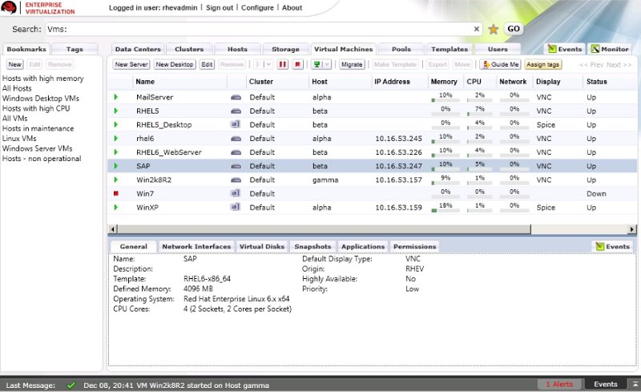This screenshot has height=392, width=641.
Task: Click the GO search button
Action: (x=514, y=29)
